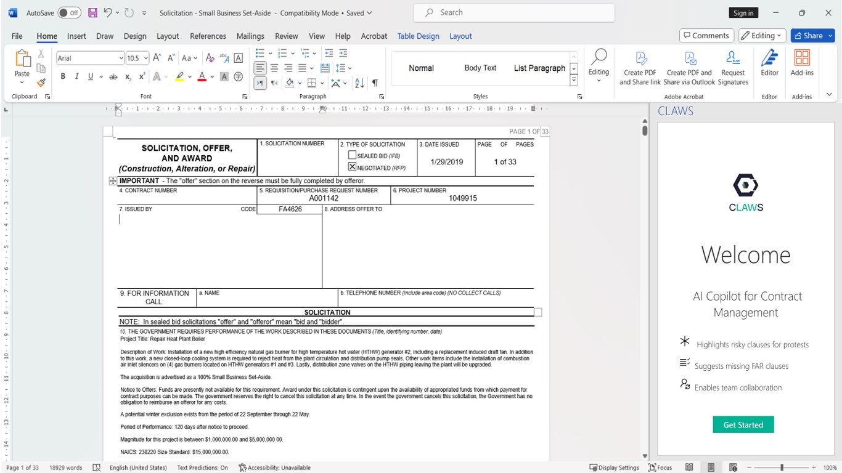This screenshot has height=473, width=842.
Task: Toggle Focus mode in status bar
Action: tap(660, 467)
